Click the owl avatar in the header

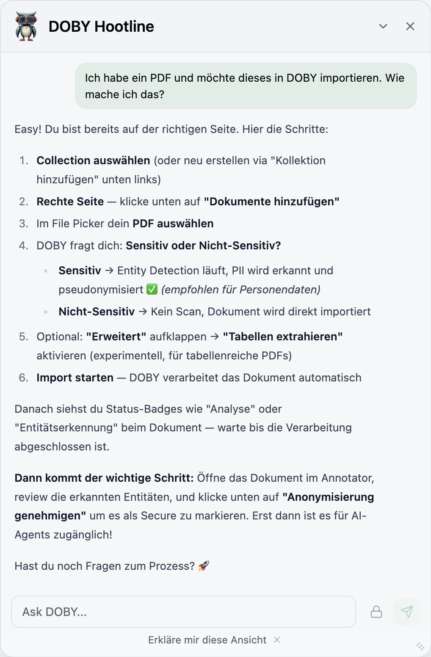pyautogui.click(x=26, y=26)
